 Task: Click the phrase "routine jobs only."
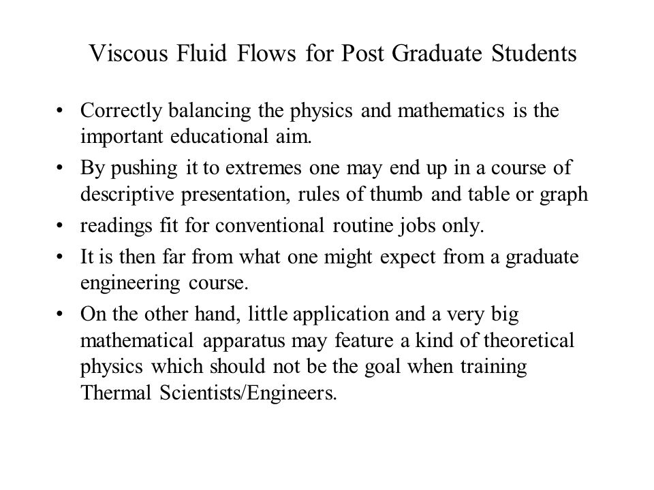tap(408, 226)
